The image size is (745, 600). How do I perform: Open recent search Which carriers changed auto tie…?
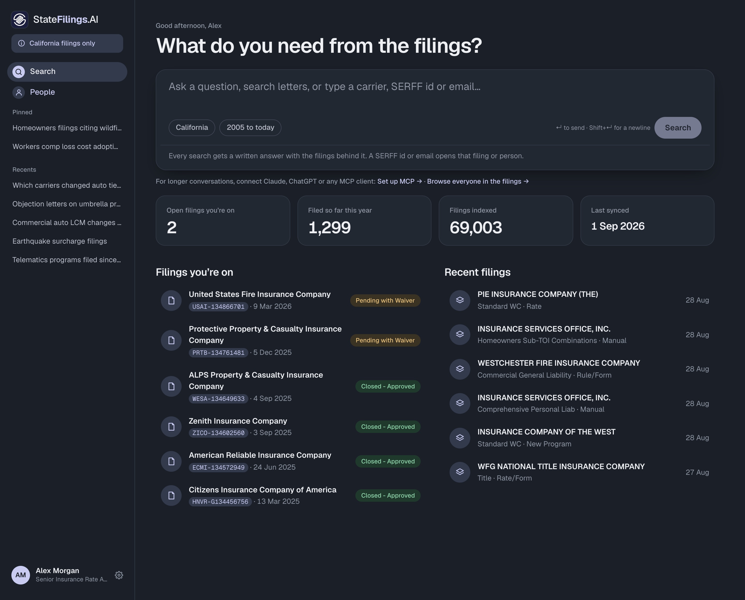tap(67, 185)
